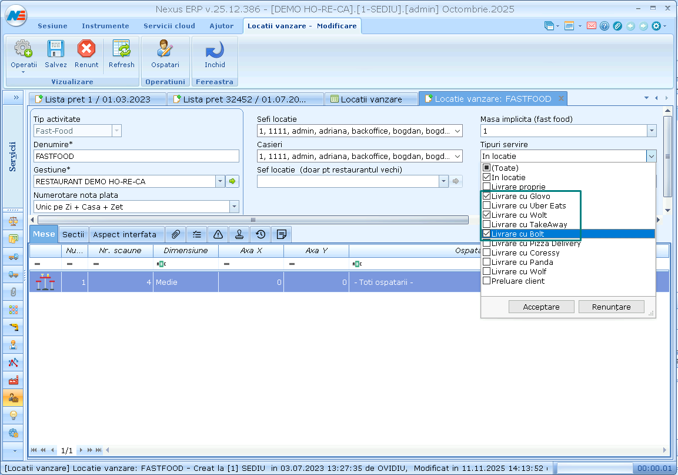This screenshot has height=475, width=678.
Task: Uncheck the Livrare cu Glovo option
Action: (486, 196)
